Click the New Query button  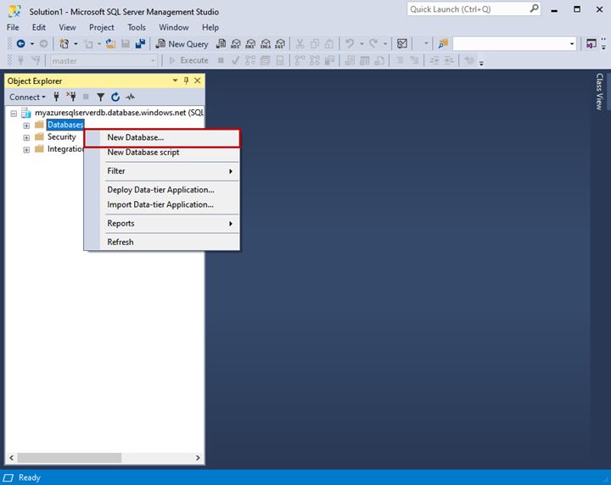click(182, 44)
